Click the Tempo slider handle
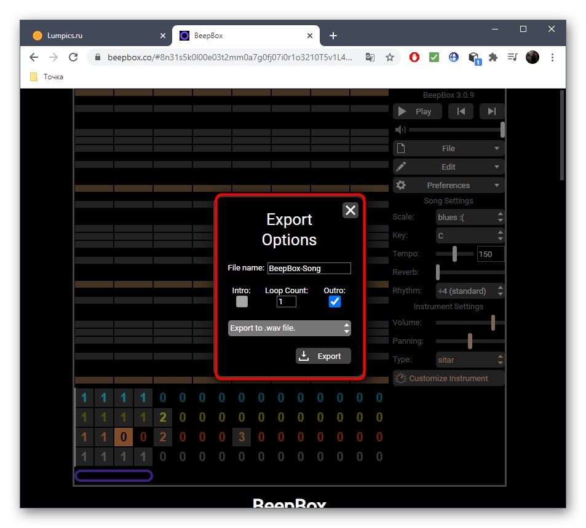The width and height of the screenshot is (586, 528). tap(454, 254)
